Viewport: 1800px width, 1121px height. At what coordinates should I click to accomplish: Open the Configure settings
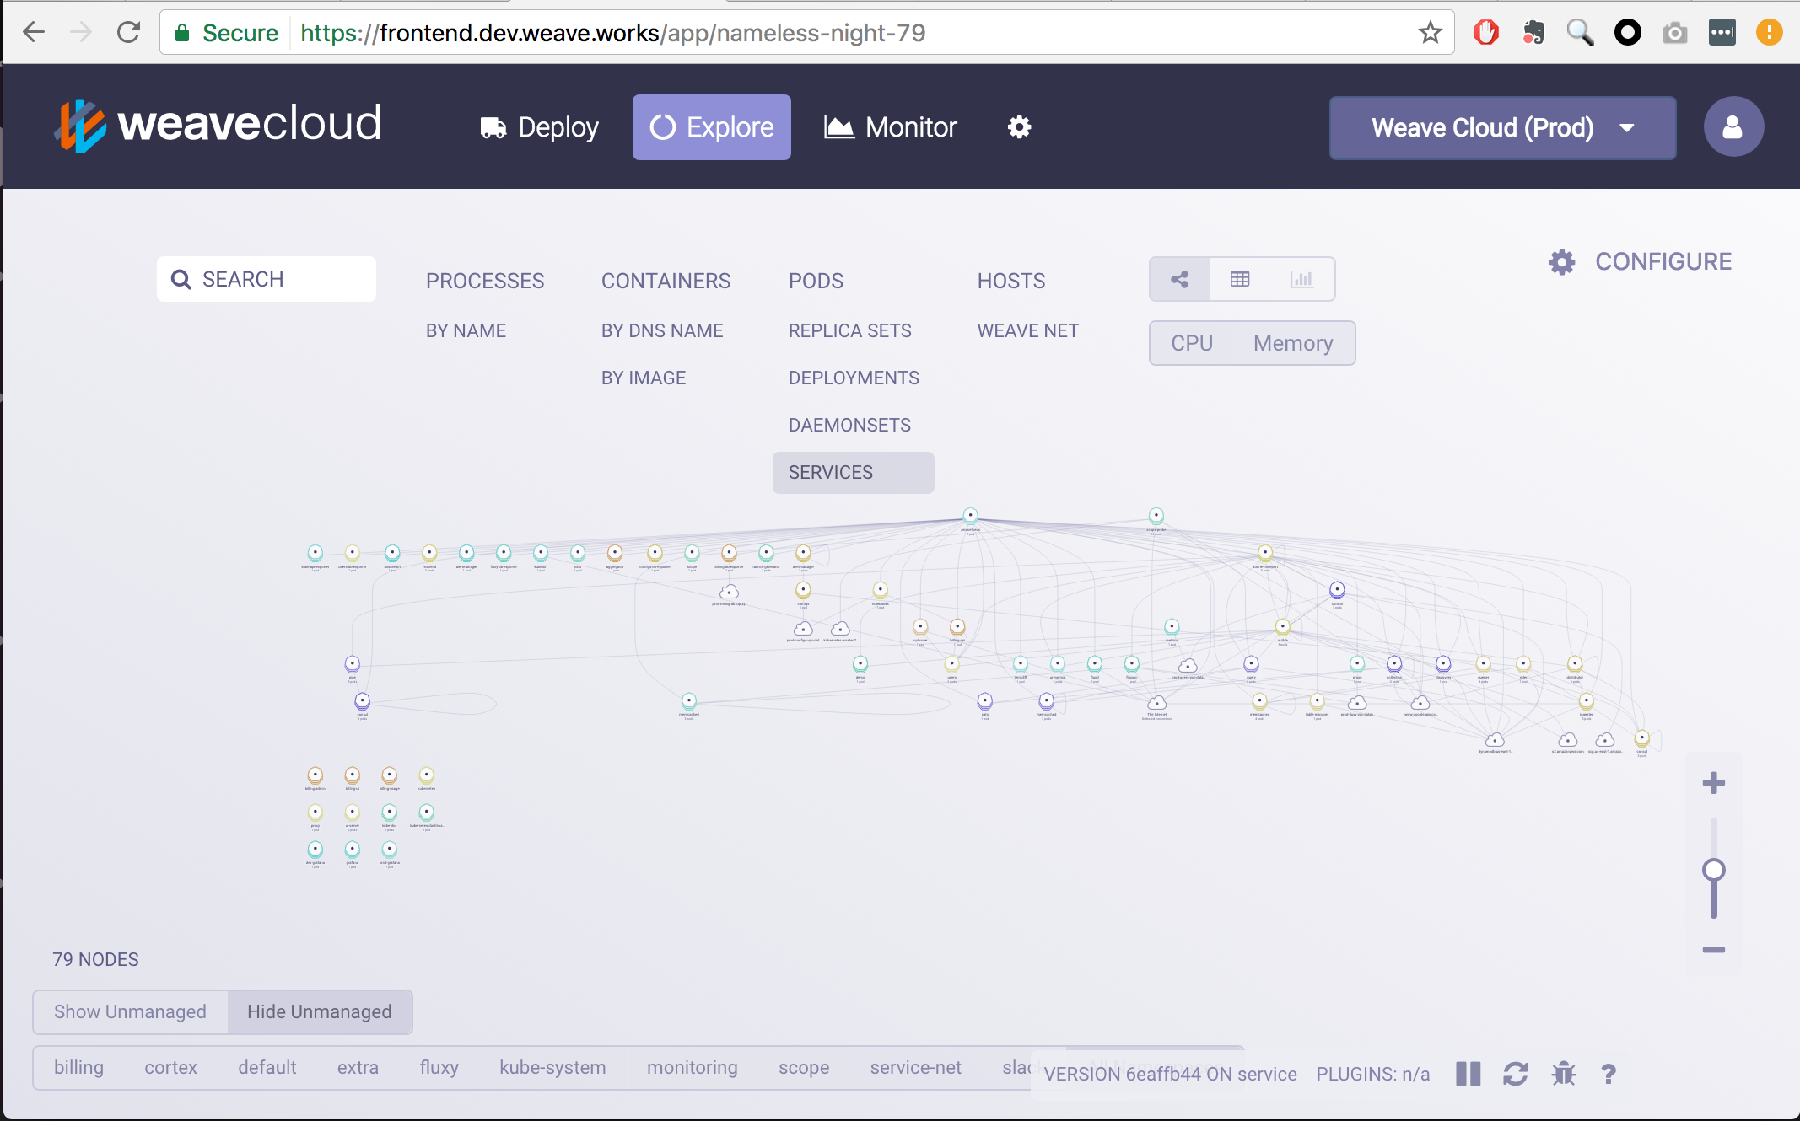(x=1640, y=261)
